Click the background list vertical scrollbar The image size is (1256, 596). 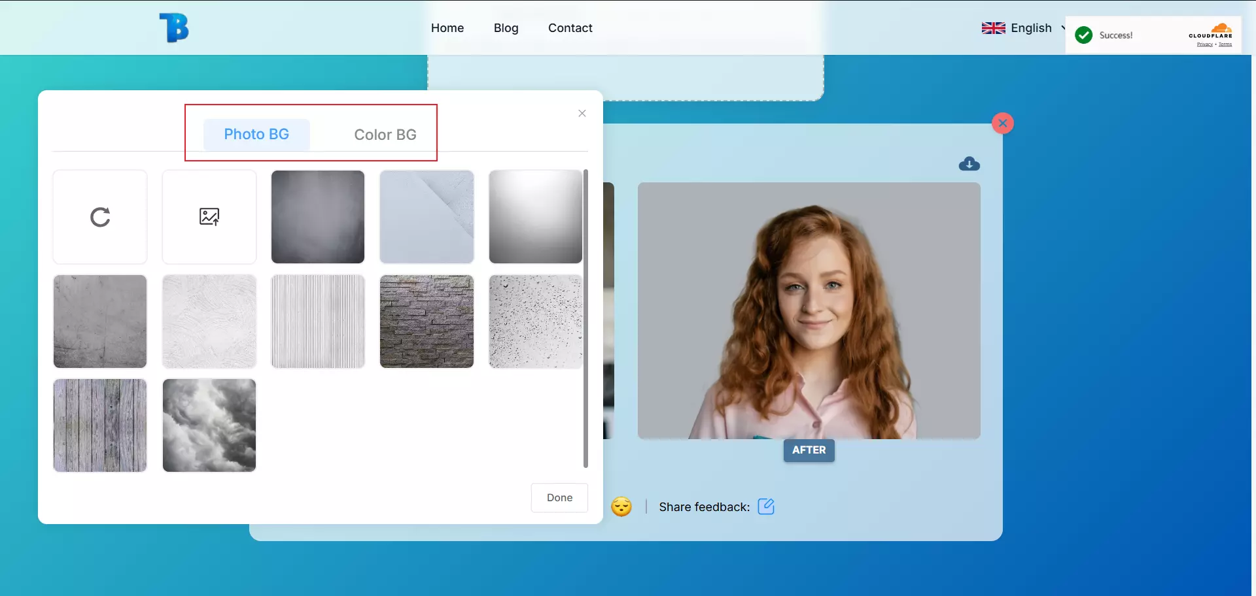(585, 319)
